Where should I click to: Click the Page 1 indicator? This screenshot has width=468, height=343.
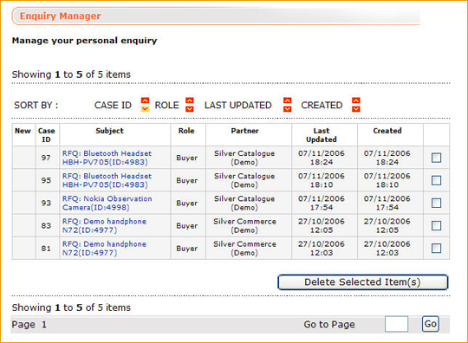coord(29,324)
